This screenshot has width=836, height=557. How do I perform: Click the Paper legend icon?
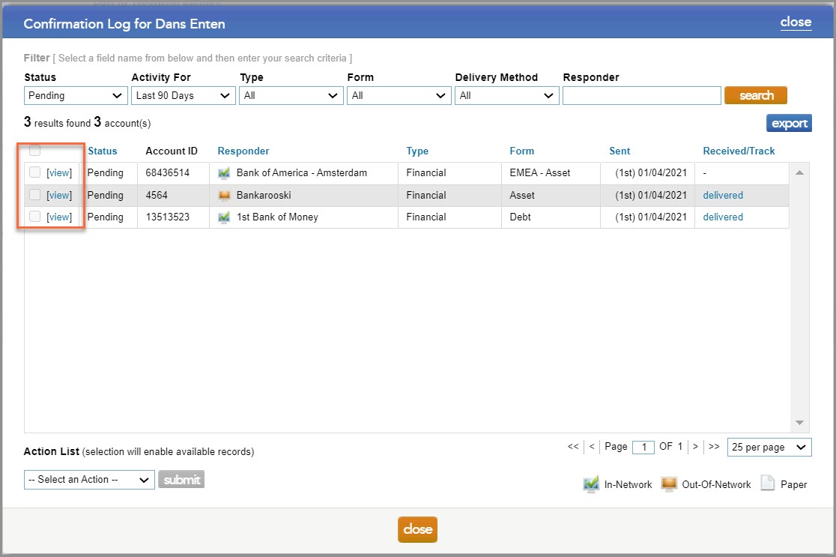coord(767,484)
